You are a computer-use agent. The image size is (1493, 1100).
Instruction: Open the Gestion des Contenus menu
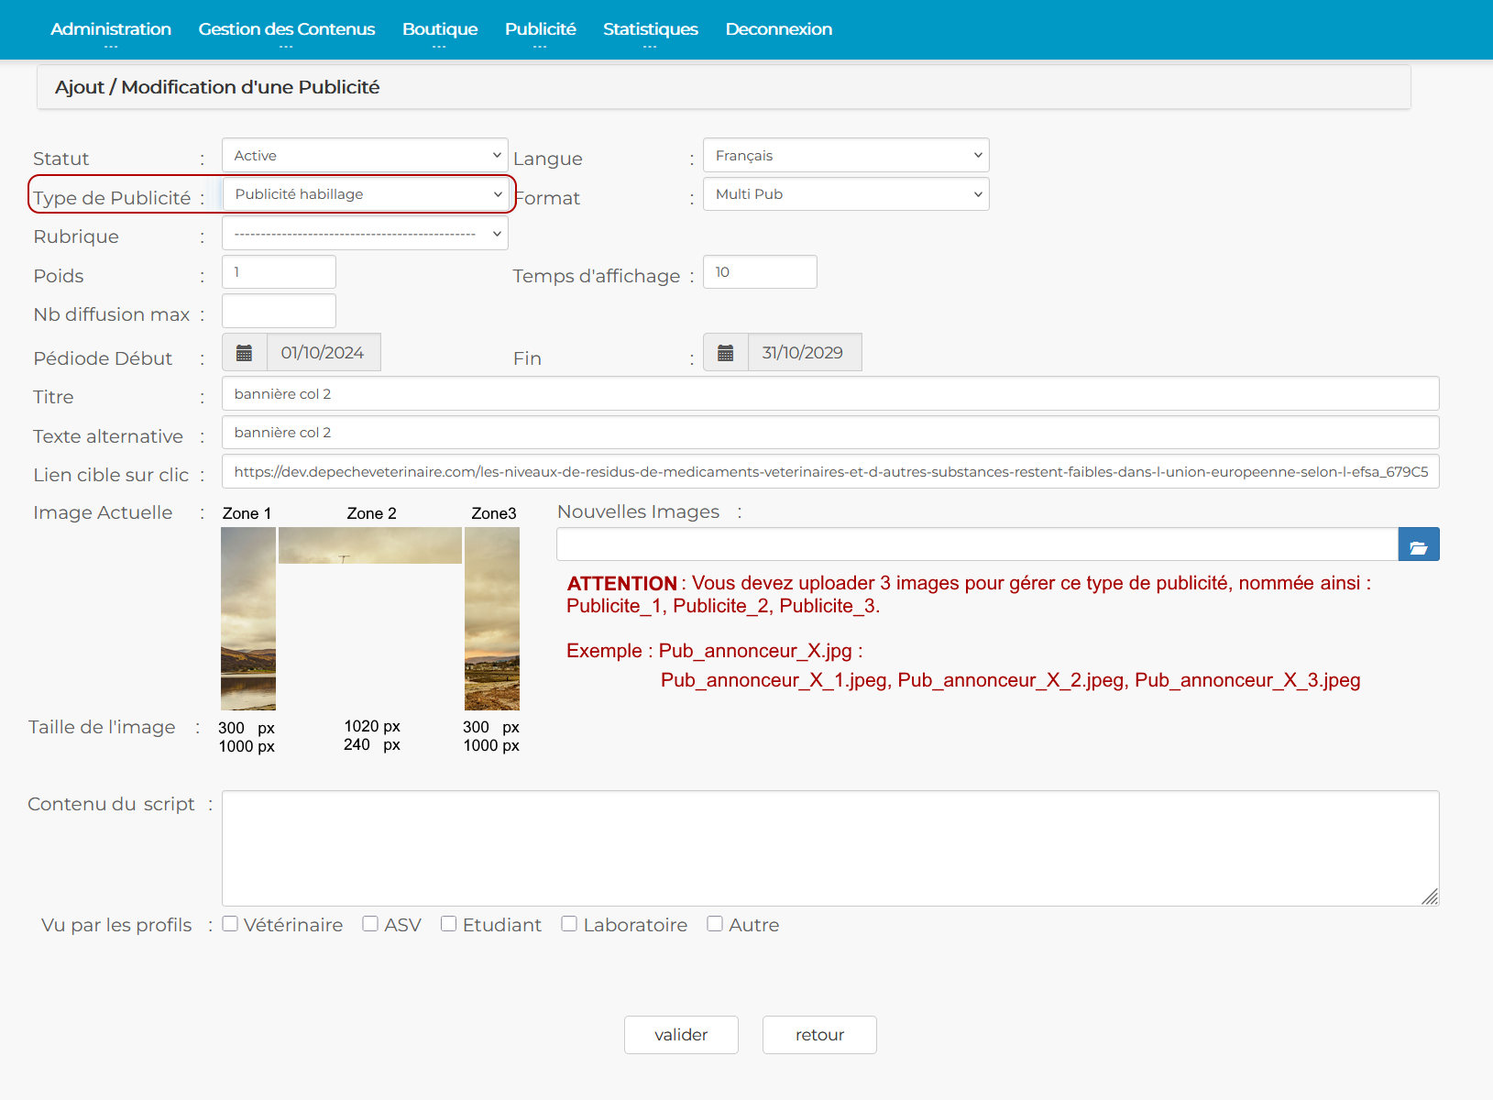click(287, 29)
